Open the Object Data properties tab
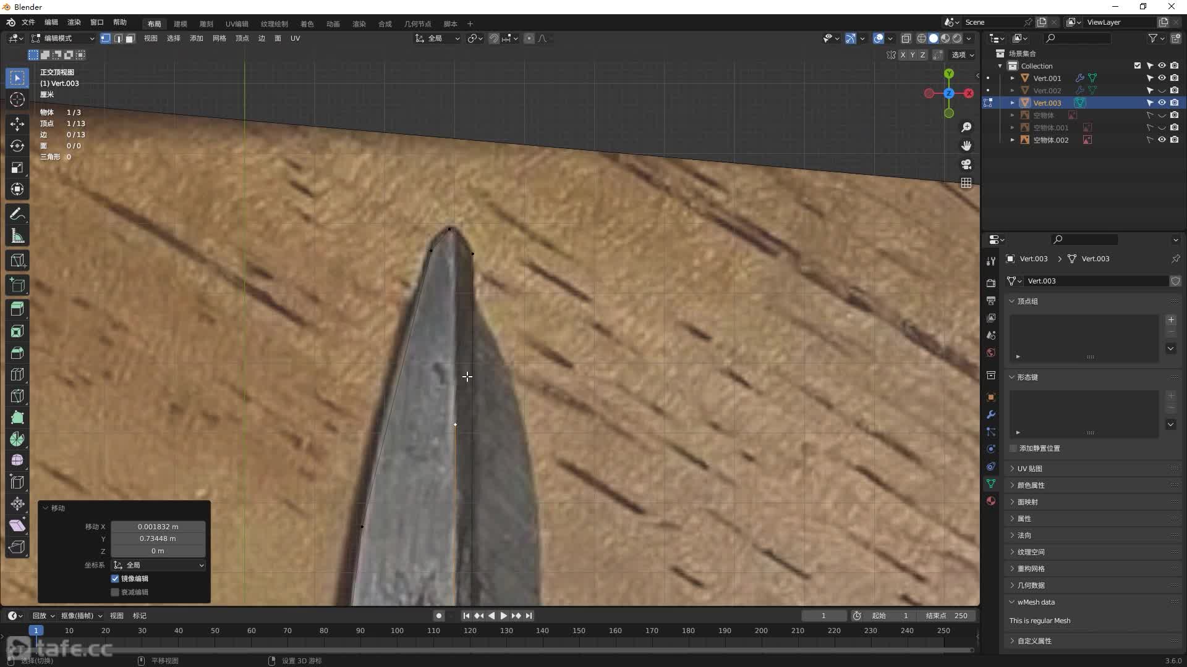 [991, 484]
